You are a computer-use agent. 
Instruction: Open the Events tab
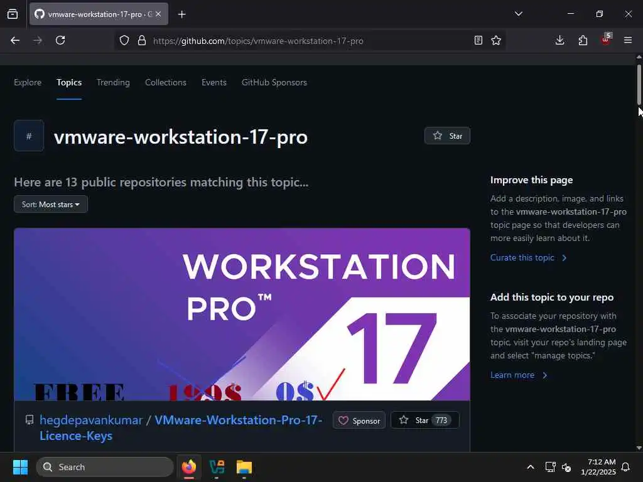coord(214,82)
